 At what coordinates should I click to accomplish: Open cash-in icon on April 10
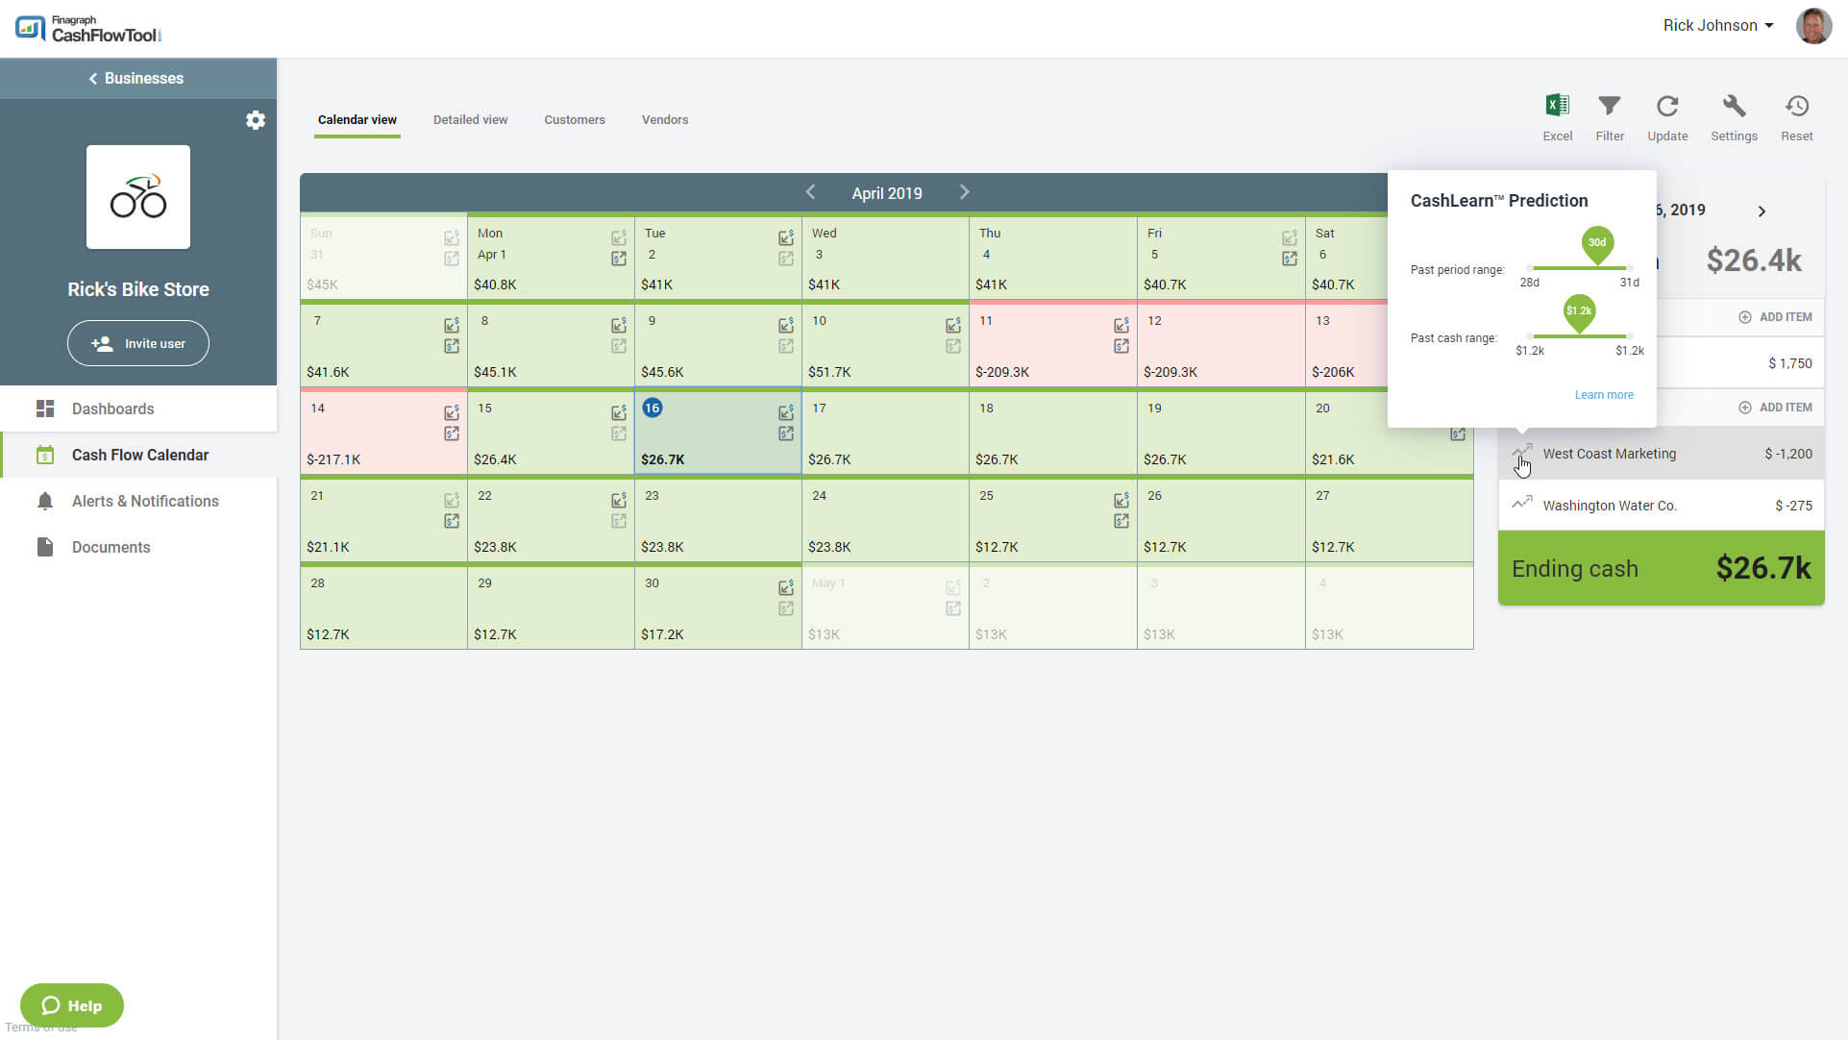tap(953, 325)
